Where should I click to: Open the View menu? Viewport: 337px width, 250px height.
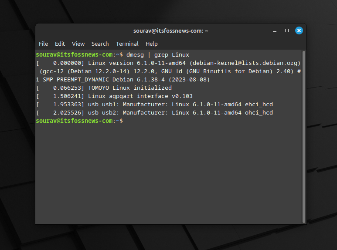click(x=78, y=44)
